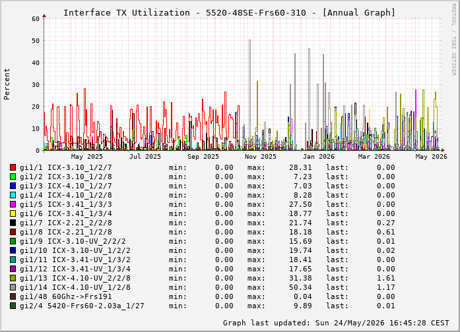This screenshot has width=460, height=332.
Task: Click the purple gi1/12 legend swatch
Action: point(13,269)
